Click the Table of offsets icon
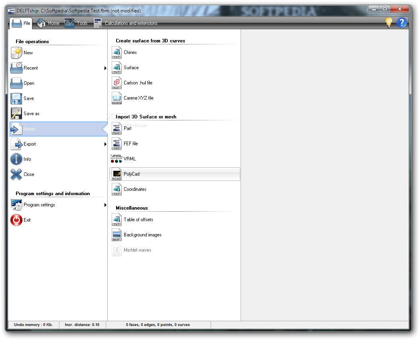This screenshot has height=340, width=420. (117, 220)
